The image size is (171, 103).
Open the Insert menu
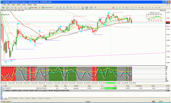click(x=13, y=5)
